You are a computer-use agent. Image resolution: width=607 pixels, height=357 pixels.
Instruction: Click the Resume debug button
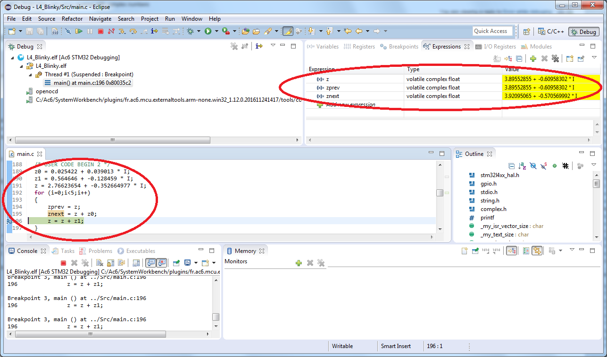pyautogui.click(x=79, y=32)
